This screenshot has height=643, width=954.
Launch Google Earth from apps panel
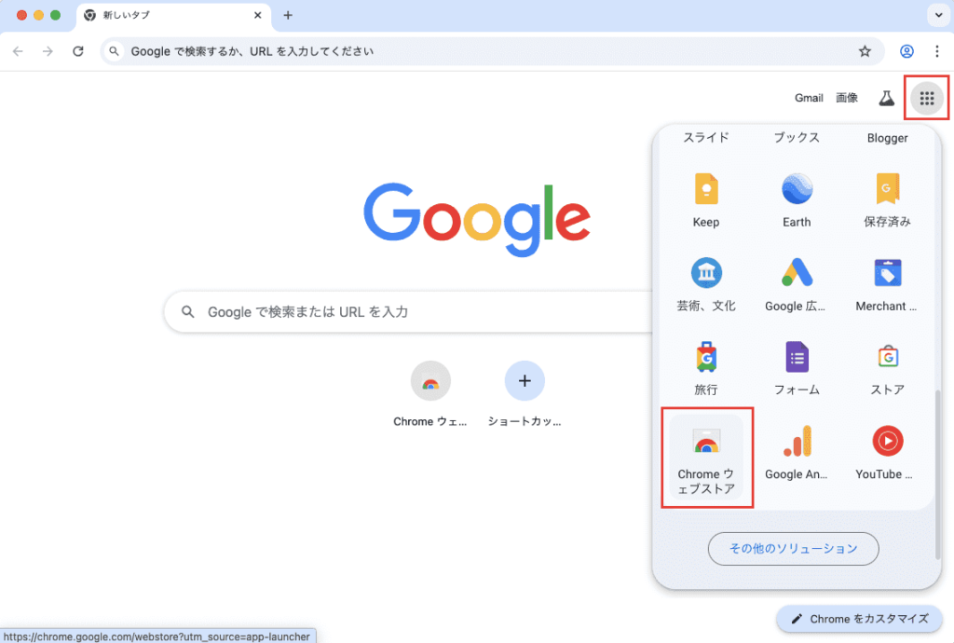point(797,200)
